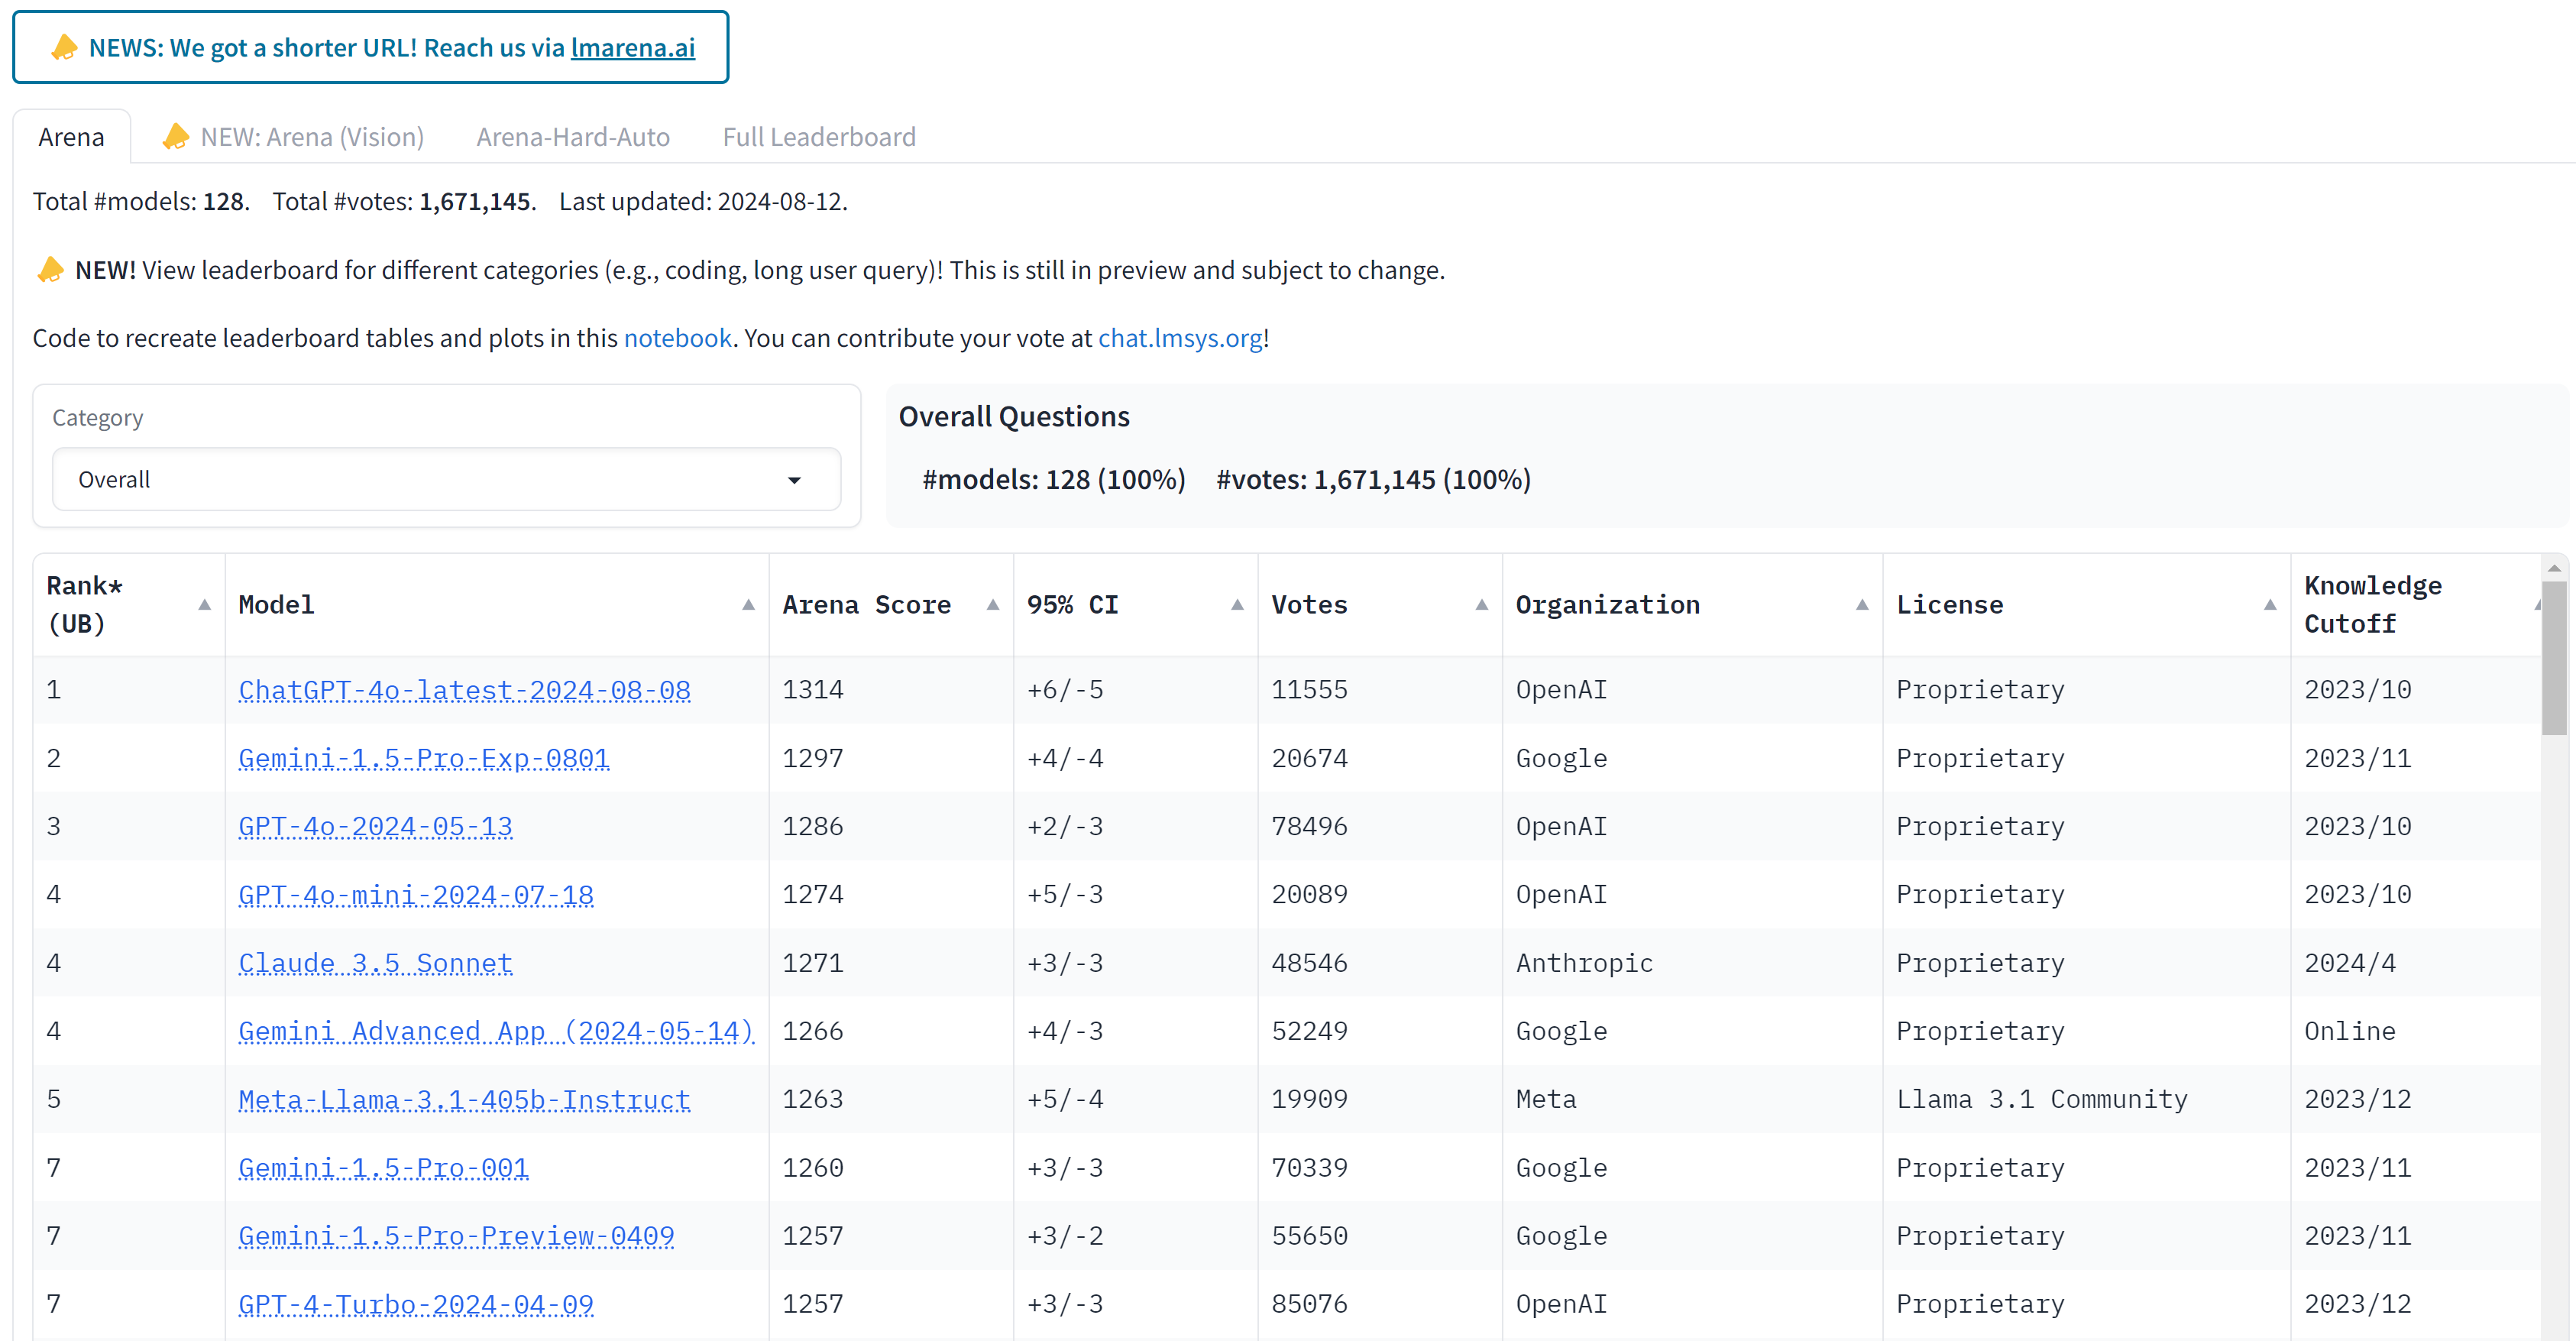Open Claude 3.5 Sonnet model link
This screenshot has width=2576, height=1341.
click(x=375, y=963)
